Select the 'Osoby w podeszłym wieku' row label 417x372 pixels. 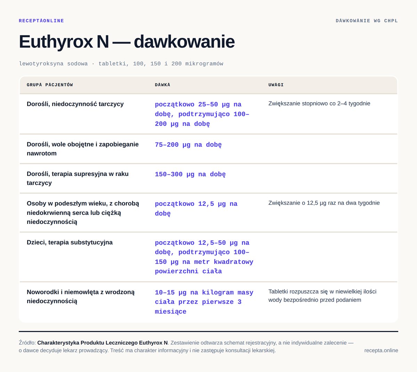click(x=83, y=212)
